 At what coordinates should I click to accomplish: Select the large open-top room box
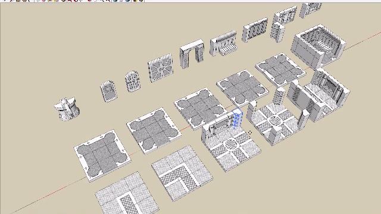click(318, 46)
